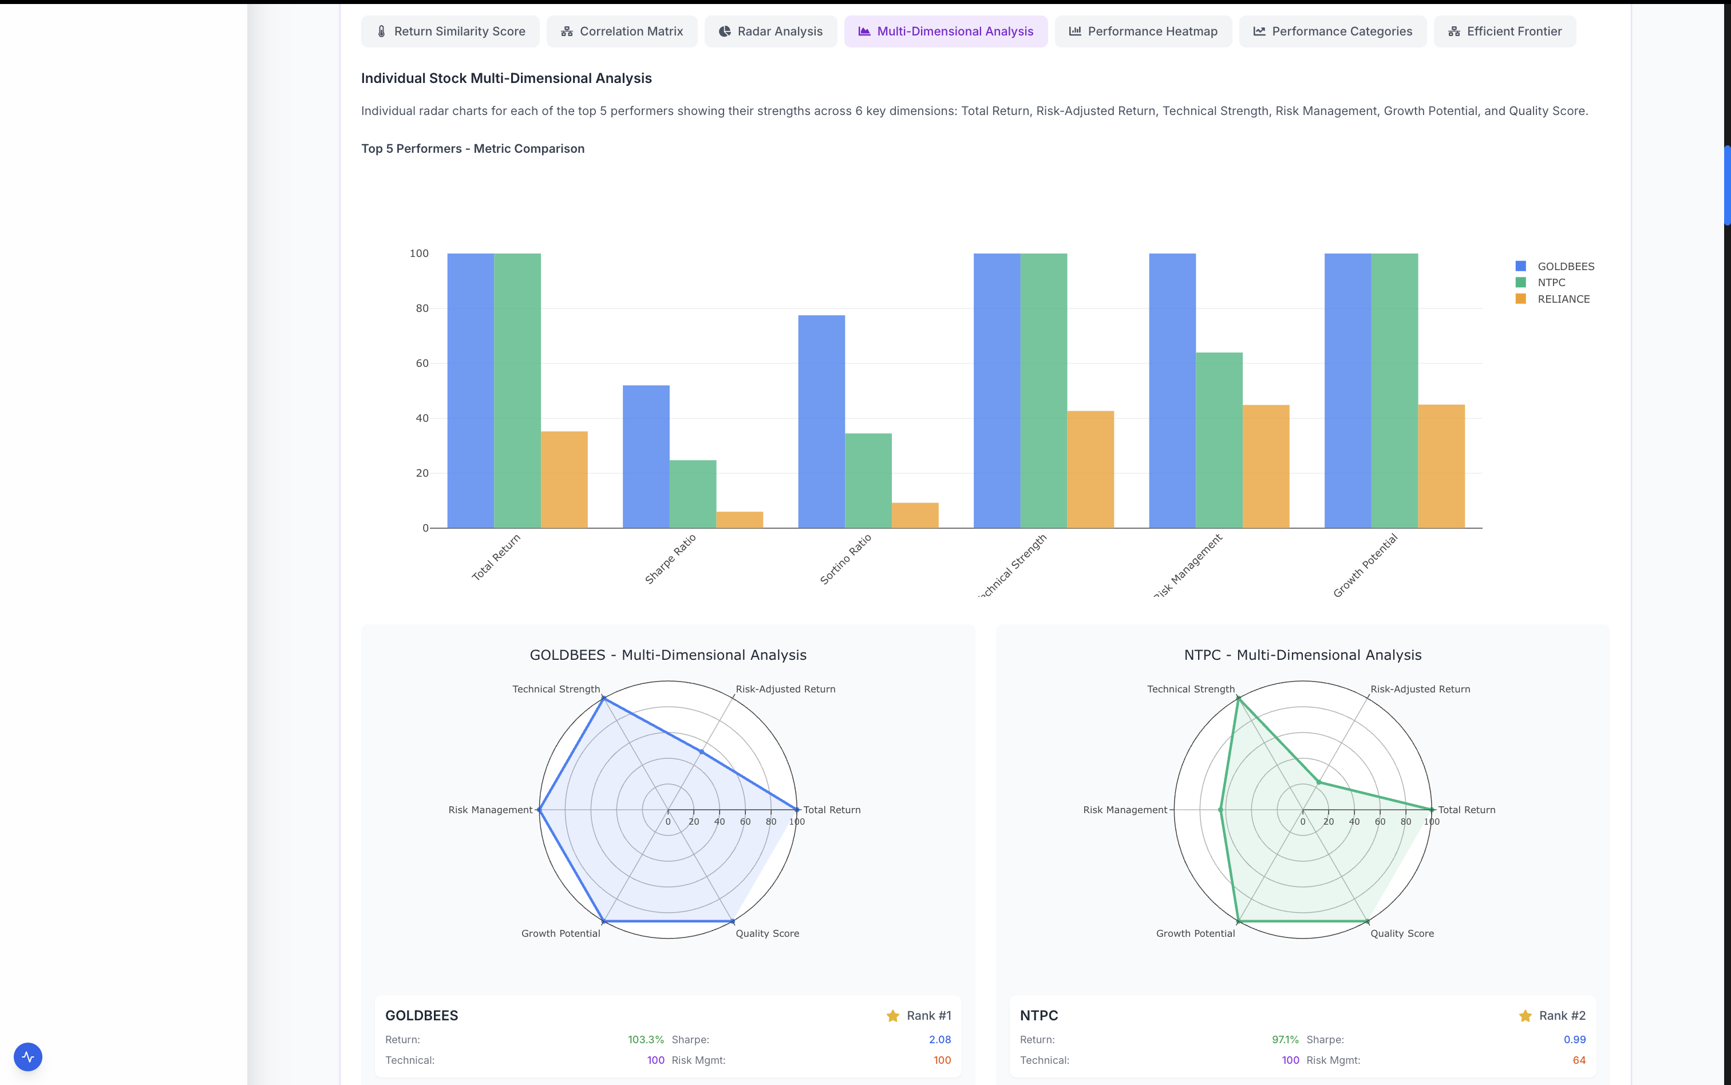Click the thermometer icon on Return Similarity Score

click(x=381, y=31)
